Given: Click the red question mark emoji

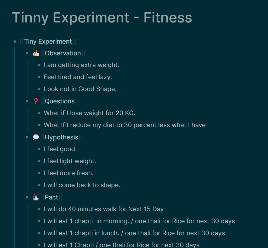Looking at the screenshot, I should click(x=36, y=101).
